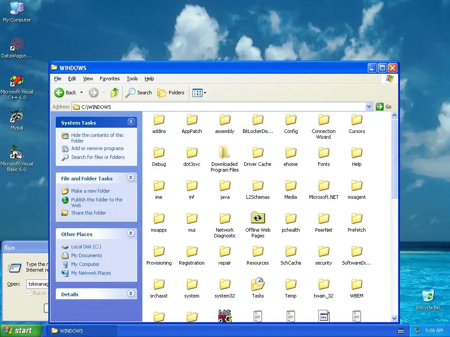Open Back history dropdown arrow
The width and height of the screenshot is (450, 337).
[x=81, y=93]
